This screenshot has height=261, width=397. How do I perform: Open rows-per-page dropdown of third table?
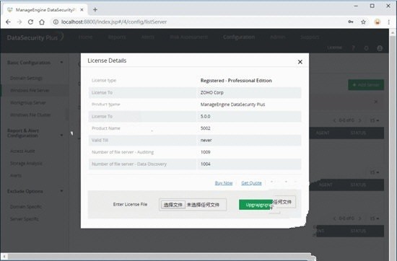[x=375, y=218]
